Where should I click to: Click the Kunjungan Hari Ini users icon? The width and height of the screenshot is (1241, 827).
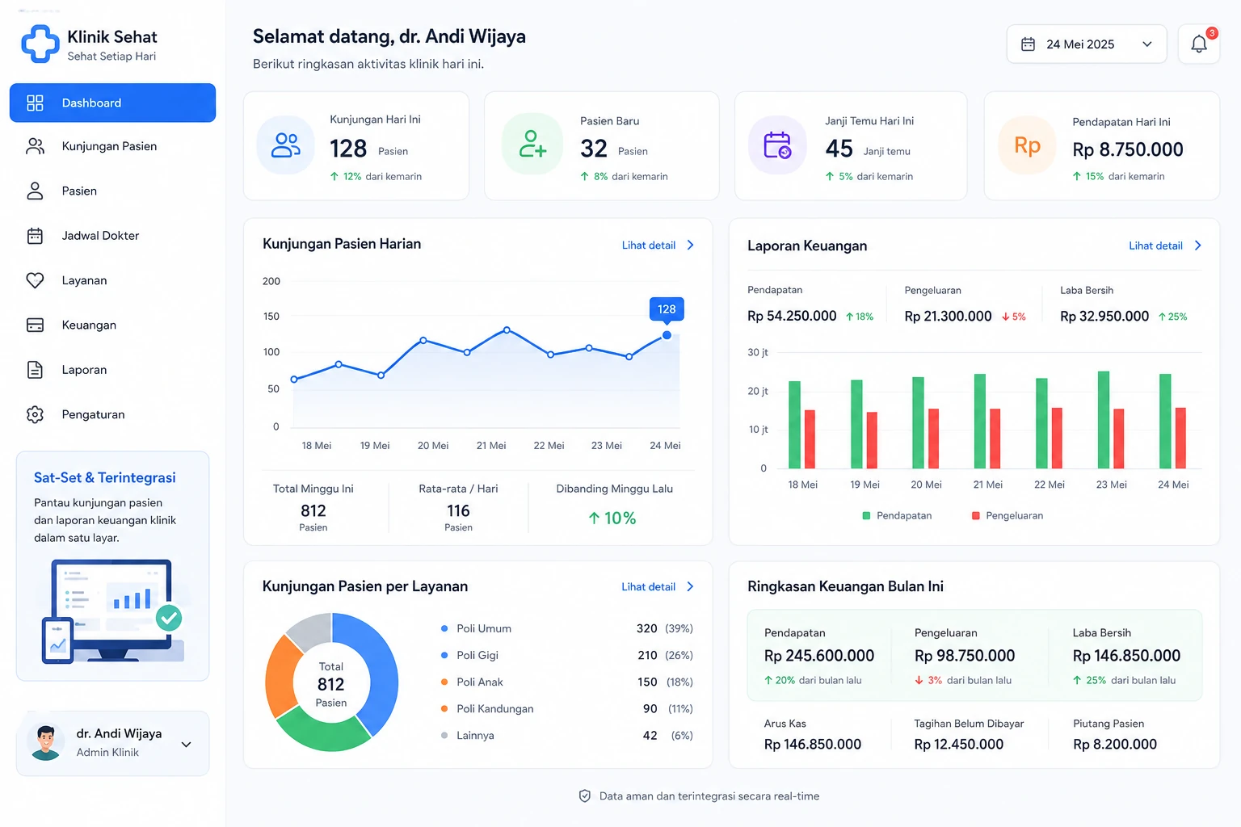point(286,145)
